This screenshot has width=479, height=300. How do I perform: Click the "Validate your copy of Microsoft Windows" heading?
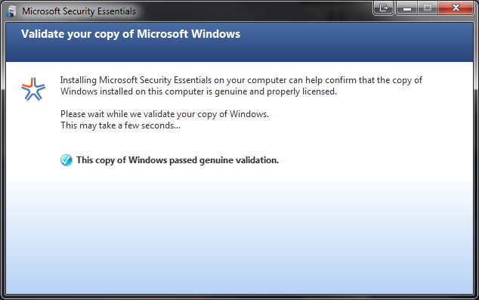point(131,34)
